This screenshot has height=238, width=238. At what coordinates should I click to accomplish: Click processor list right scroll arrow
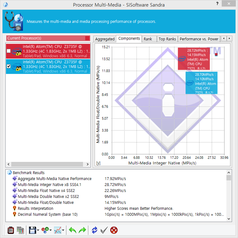(x=87, y=164)
